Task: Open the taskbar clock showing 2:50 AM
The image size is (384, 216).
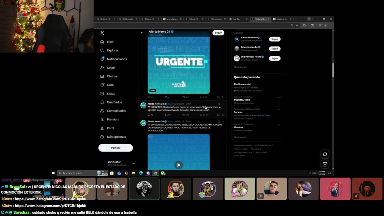Action: 322,173
